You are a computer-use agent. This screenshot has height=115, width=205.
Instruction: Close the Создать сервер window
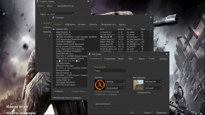88,1
